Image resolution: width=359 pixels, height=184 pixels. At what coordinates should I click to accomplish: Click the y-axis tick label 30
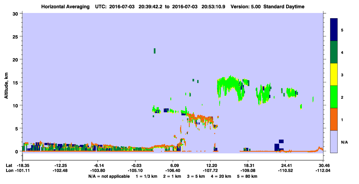[16, 14]
